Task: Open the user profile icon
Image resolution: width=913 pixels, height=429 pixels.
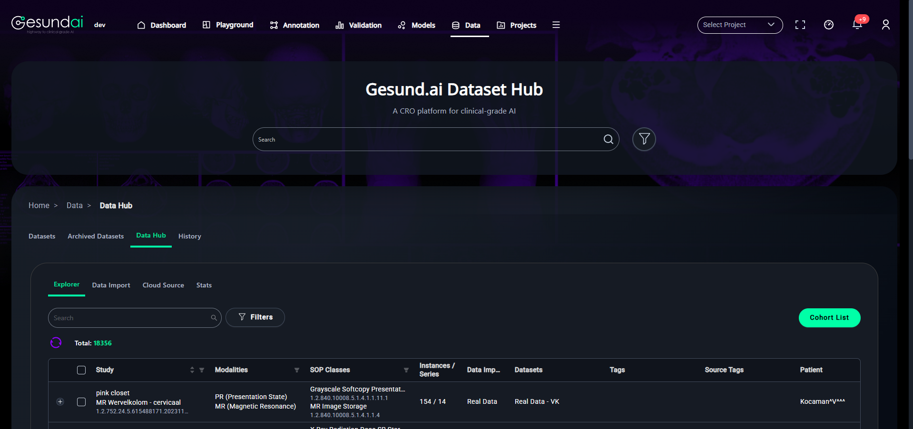Action: [x=886, y=25]
